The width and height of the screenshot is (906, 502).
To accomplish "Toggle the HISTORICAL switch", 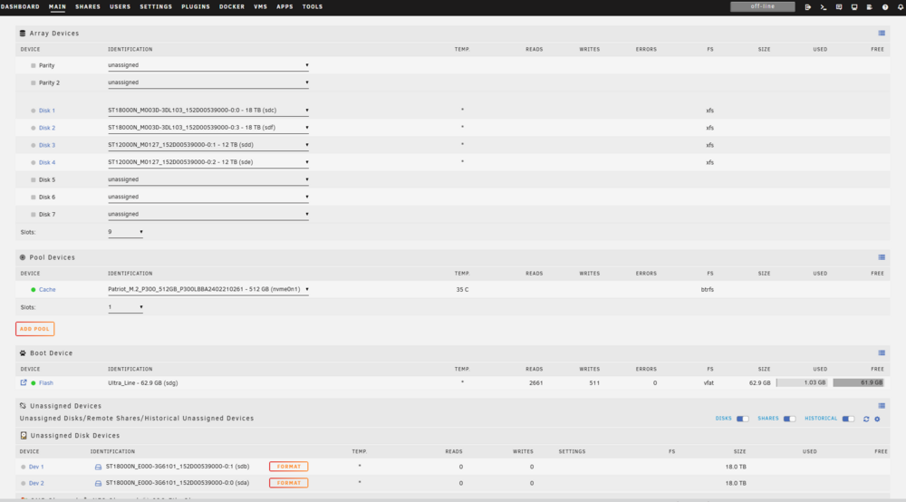I will [x=848, y=419].
